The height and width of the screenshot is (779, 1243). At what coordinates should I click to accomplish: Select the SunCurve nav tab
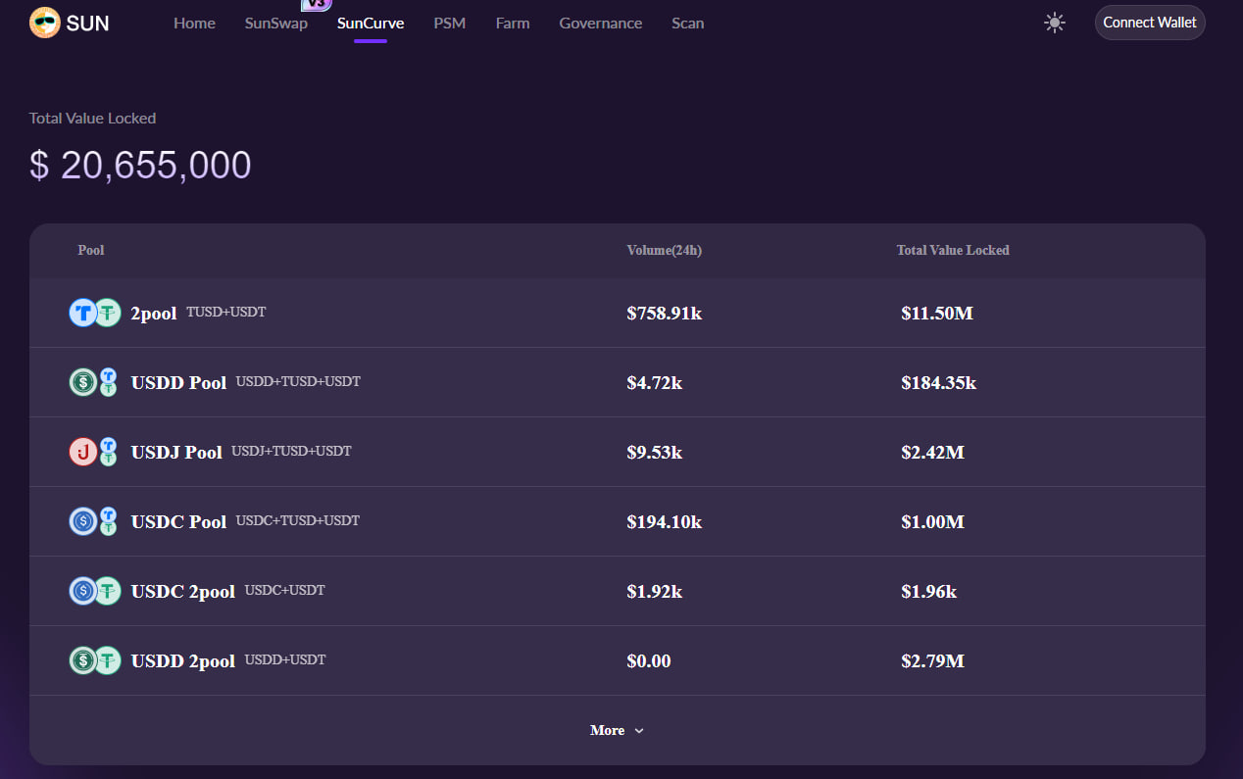click(x=371, y=23)
